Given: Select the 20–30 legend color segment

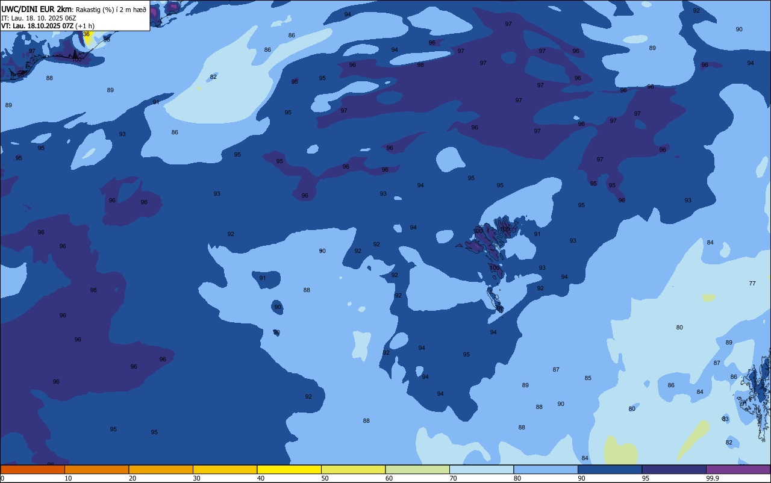Looking at the screenshot, I should [x=161, y=469].
